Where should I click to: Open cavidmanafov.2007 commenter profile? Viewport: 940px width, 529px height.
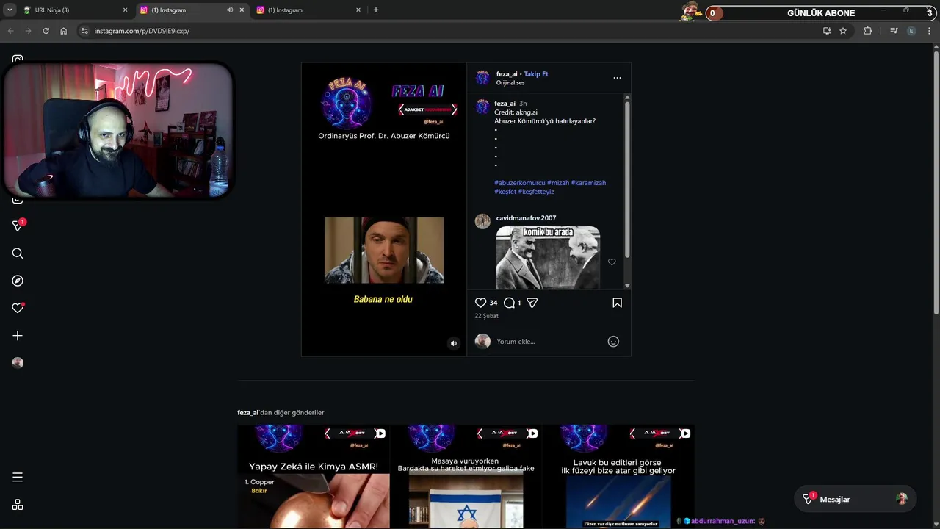[x=526, y=218]
